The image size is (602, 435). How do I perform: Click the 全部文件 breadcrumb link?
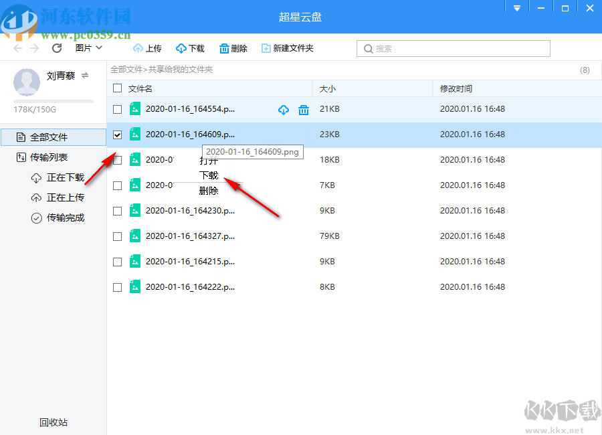click(126, 70)
